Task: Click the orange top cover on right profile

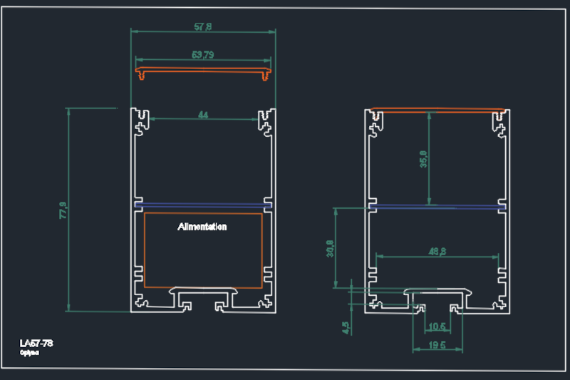Action: click(437, 110)
